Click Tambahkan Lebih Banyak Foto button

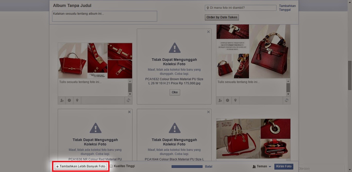click(81, 166)
